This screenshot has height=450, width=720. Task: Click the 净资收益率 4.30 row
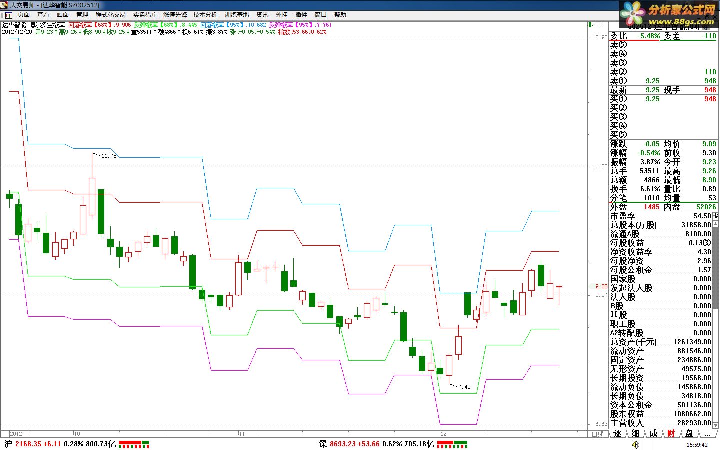[x=661, y=252]
